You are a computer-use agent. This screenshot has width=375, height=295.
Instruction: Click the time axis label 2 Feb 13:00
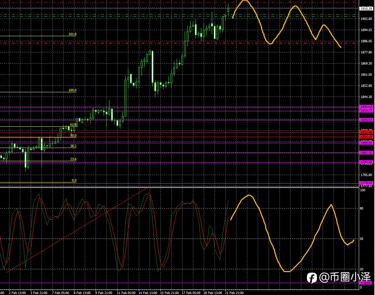[17, 293]
